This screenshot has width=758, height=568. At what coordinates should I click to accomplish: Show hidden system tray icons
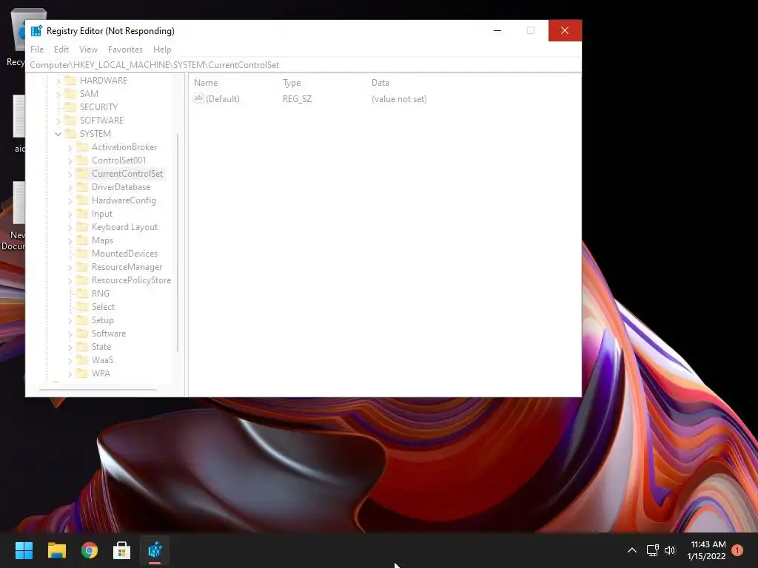tap(632, 550)
